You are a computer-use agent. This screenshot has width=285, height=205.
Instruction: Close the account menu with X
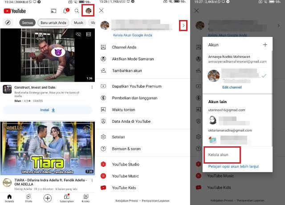click(102, 11)
